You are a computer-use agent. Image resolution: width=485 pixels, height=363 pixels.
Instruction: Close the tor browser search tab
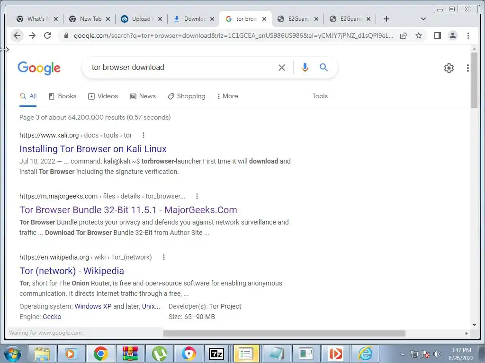tap(264, 19)
